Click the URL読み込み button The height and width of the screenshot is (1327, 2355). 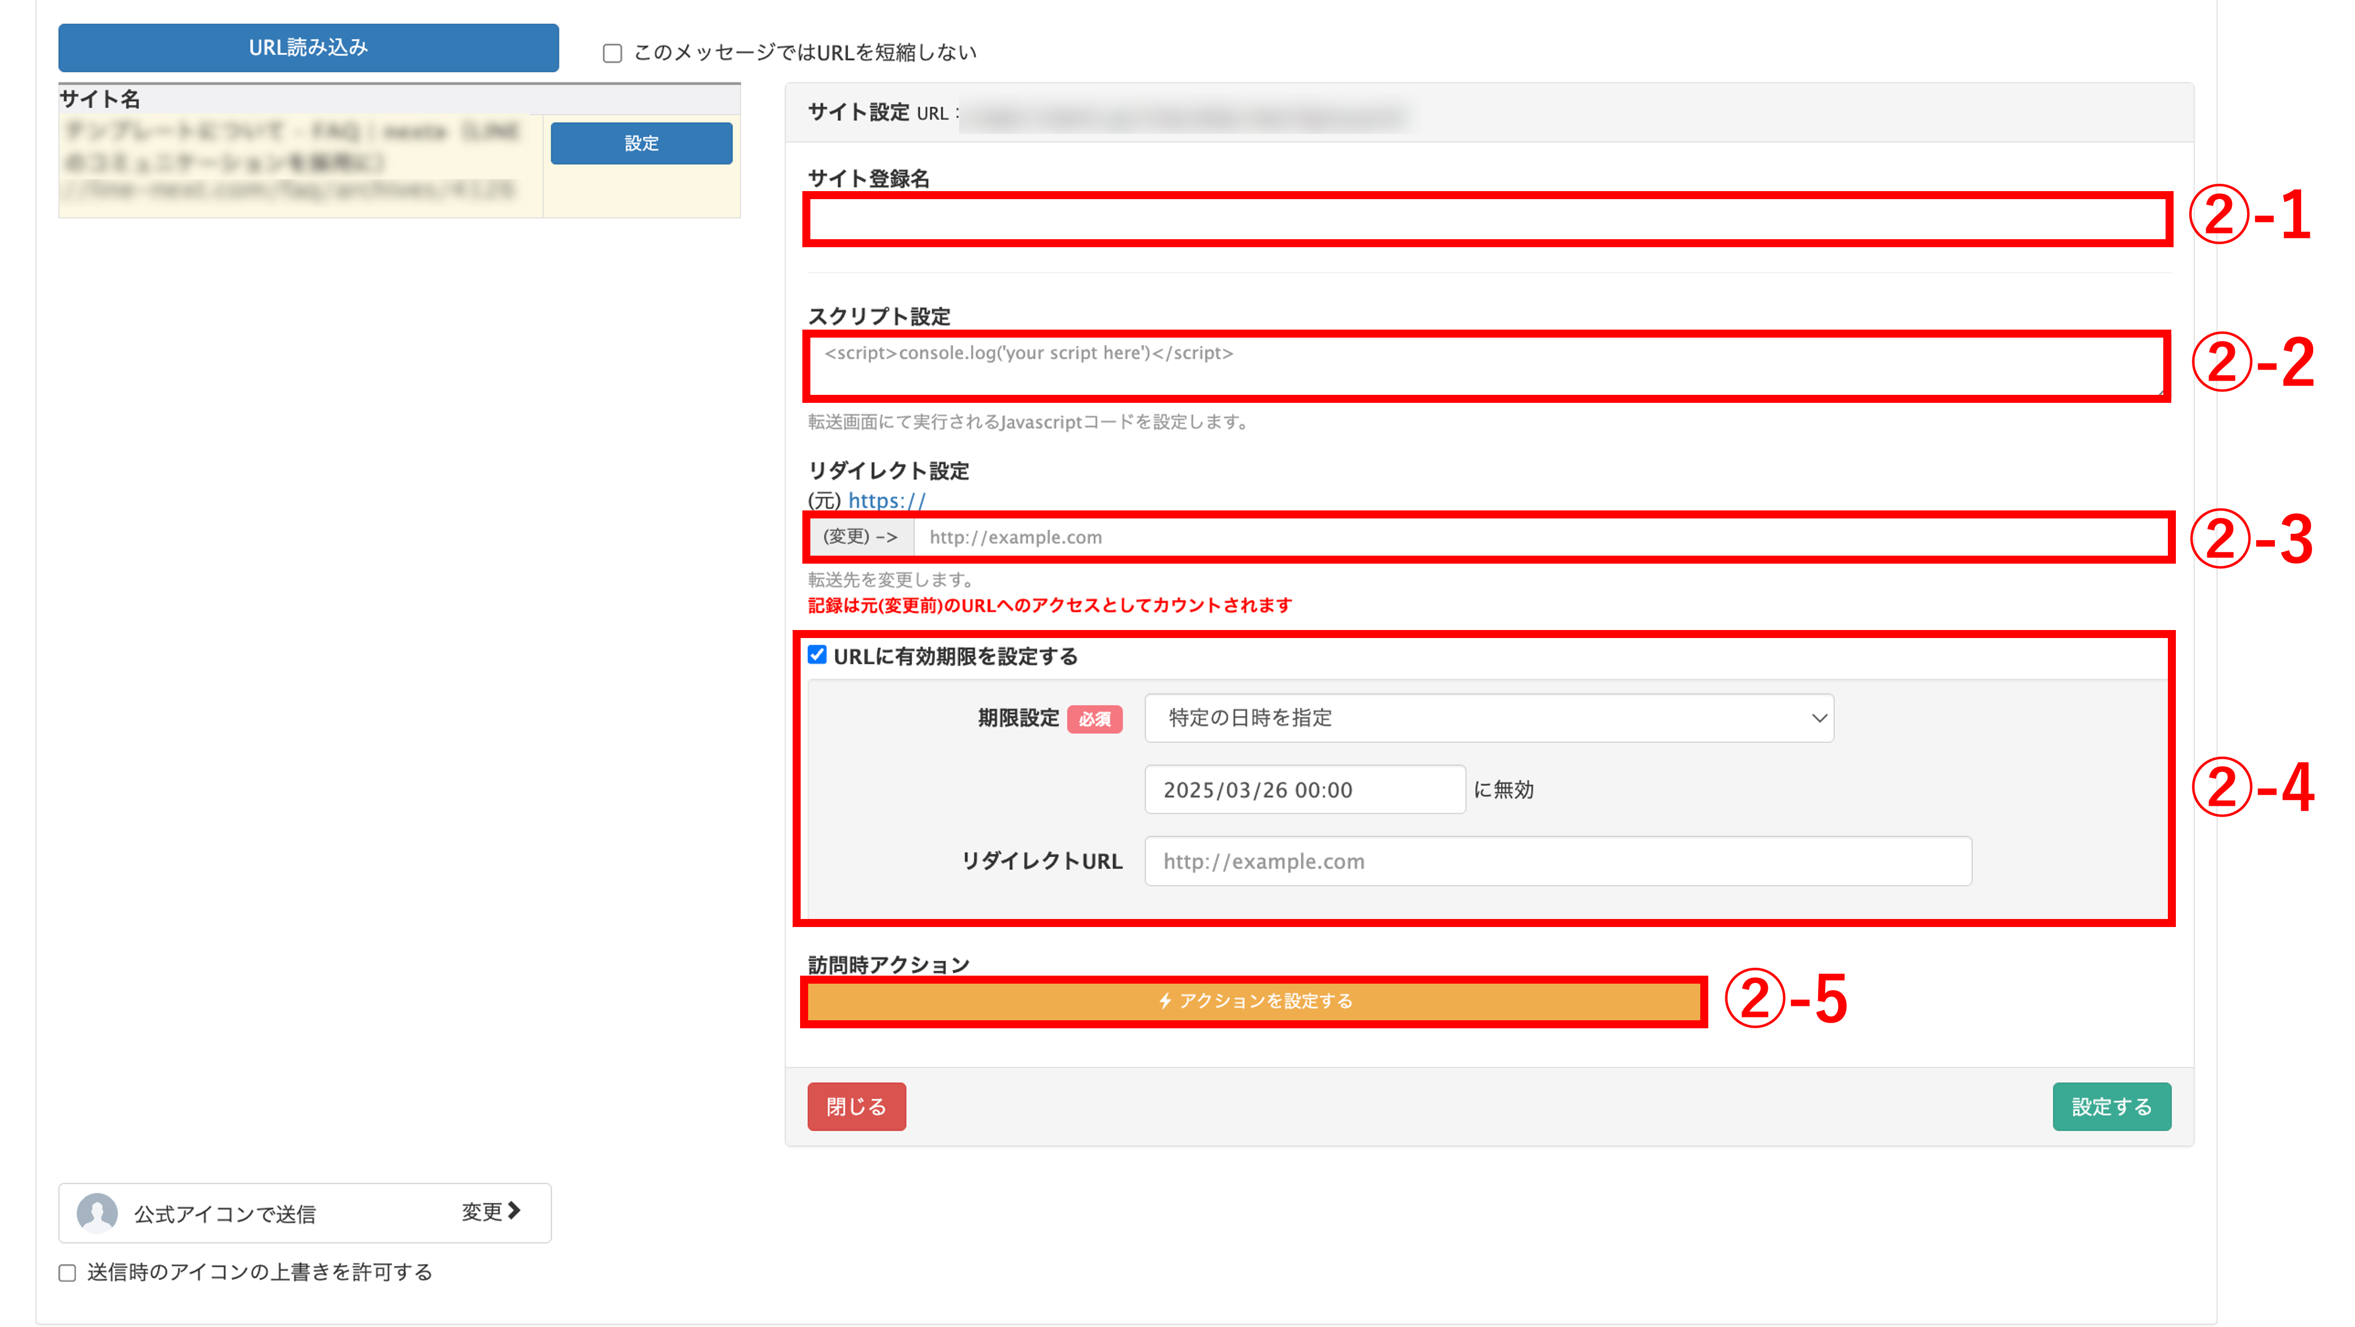[308, 47]
